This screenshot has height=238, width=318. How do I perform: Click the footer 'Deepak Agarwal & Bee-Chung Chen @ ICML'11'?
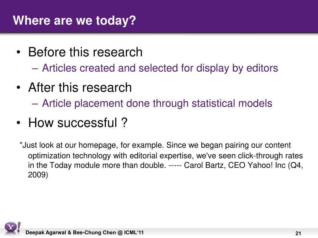click(x=84, y=232)
